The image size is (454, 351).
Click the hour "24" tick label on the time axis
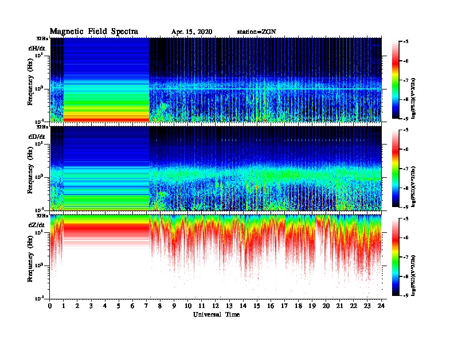tap(381, 306)
